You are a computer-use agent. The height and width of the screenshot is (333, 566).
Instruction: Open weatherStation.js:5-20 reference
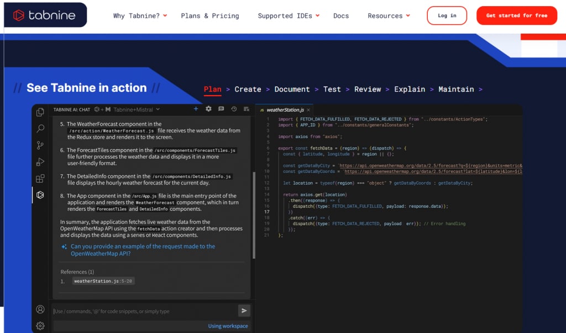(103, 281)
